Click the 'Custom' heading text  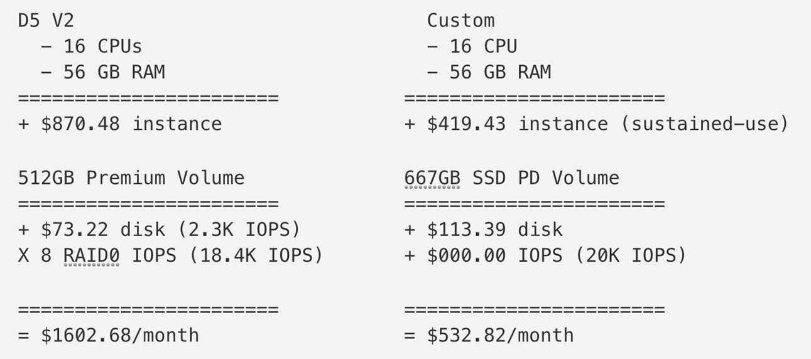point(460,21)
